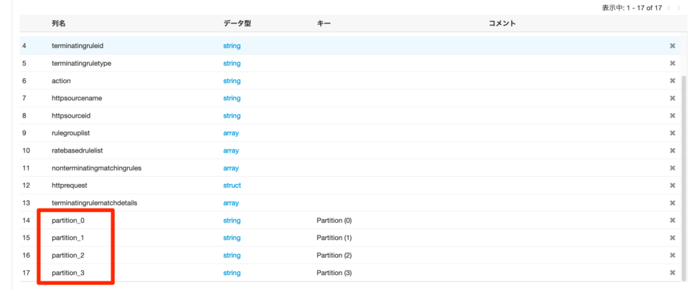Click the 表示中: 1 - 17 of 17 text
The width and height of the screenshot is (689, 290).
[x=632, y=8]
